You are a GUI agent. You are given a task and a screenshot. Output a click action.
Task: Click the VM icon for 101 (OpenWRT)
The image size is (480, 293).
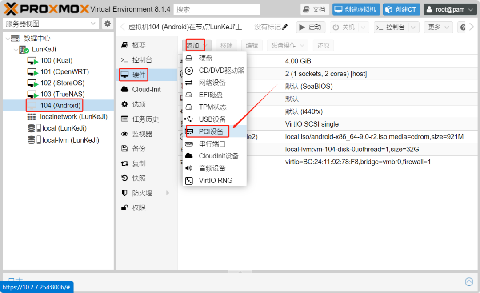click(32, 72)
